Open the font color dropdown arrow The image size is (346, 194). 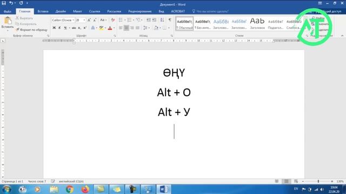114,28
